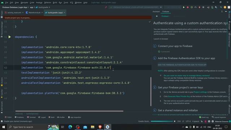Viewport: 231px width, 130px height.
Task: Hide the Assistant panel with minimize dash
Action: 226,12
